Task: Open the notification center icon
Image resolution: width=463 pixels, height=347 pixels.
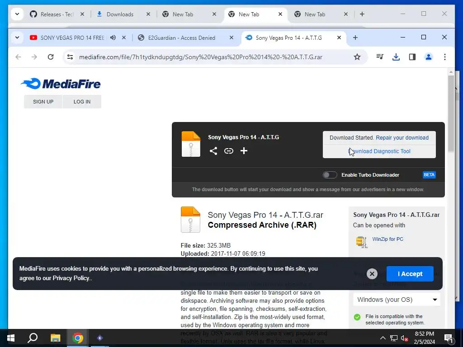Action: 448,338
